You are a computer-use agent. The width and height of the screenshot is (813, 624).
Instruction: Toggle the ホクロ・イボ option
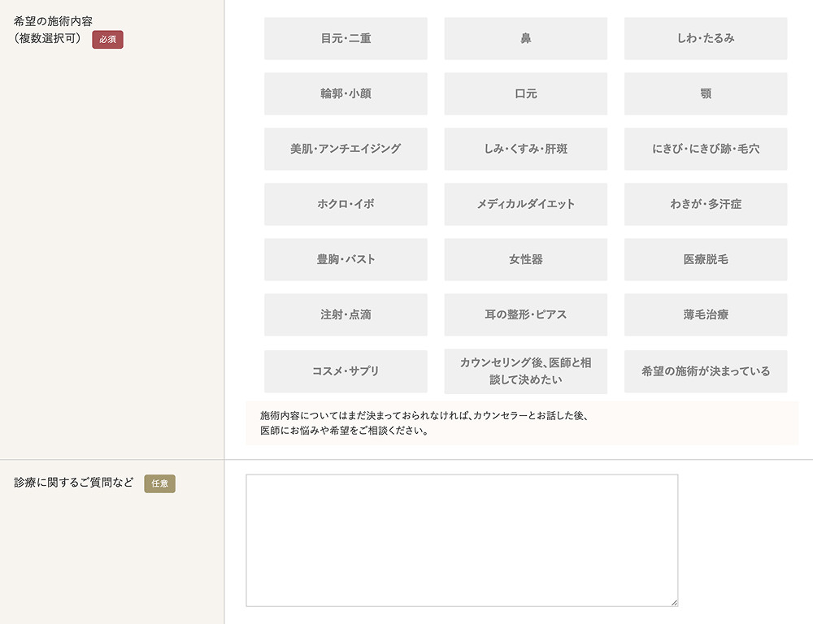coord(346,204)
